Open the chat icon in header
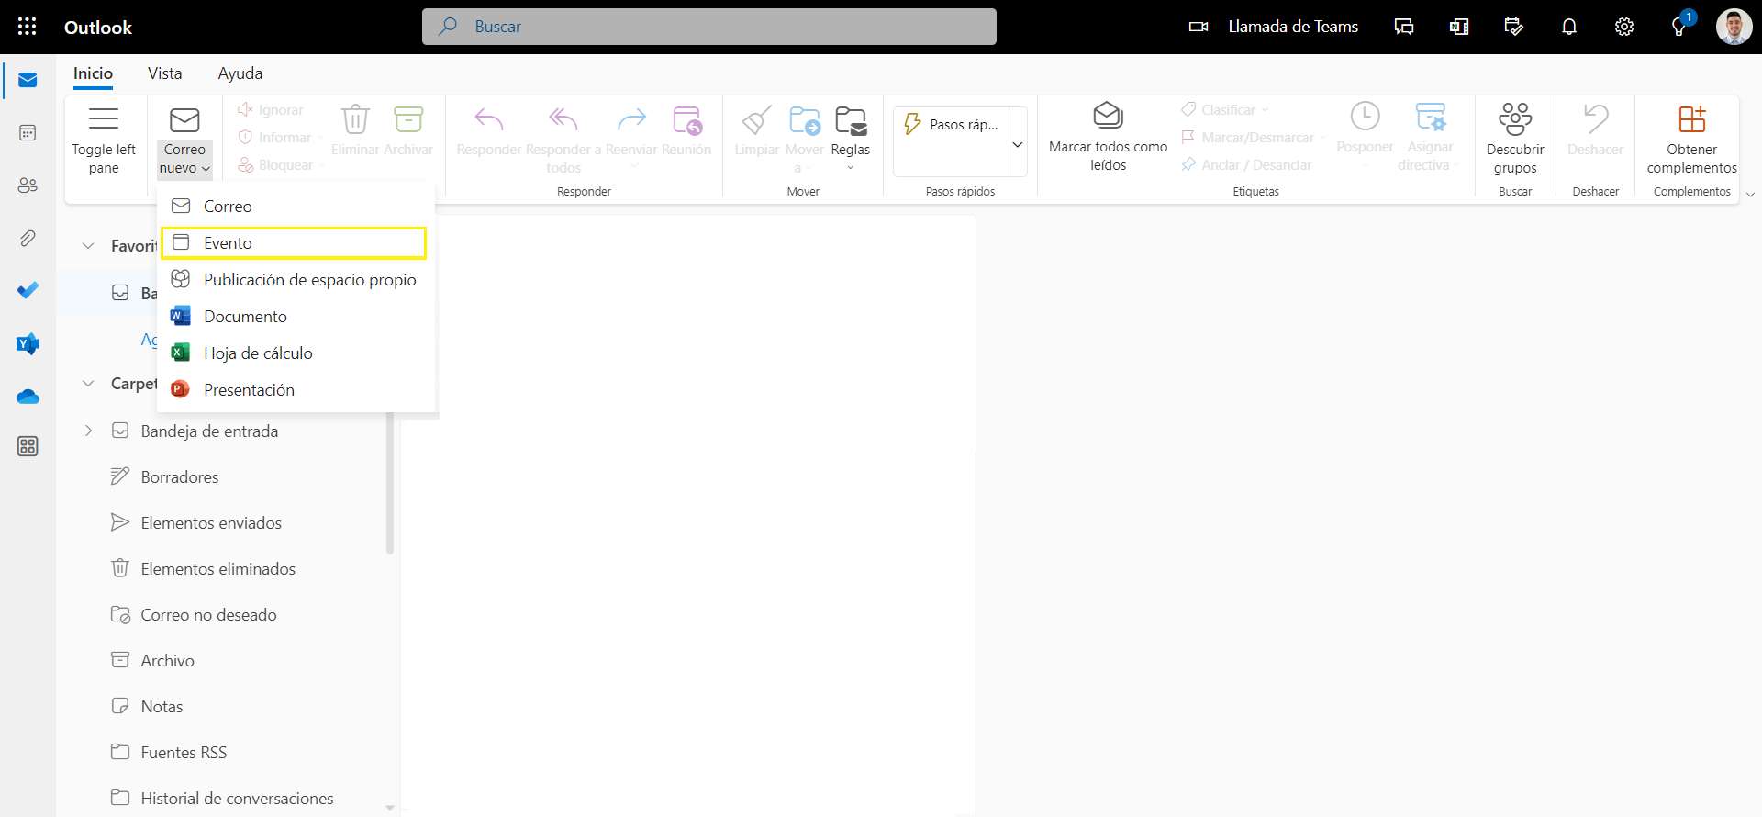The image size is (1762, 817). (1404, 27)
